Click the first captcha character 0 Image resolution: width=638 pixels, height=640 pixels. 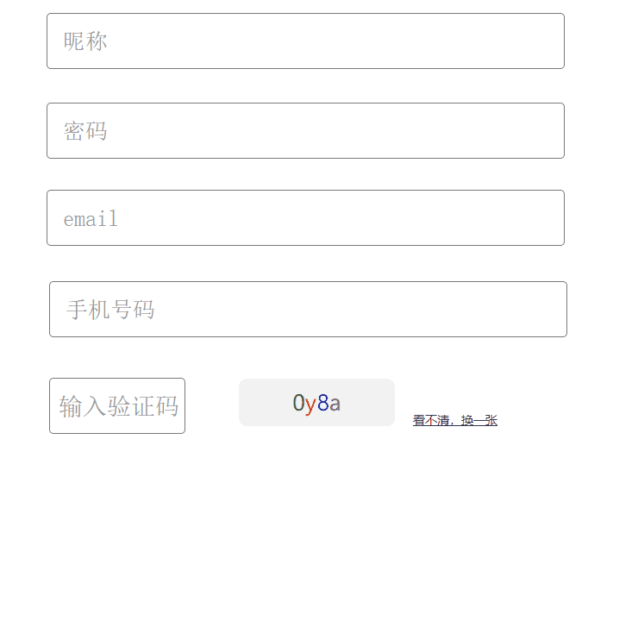point(298,403)
